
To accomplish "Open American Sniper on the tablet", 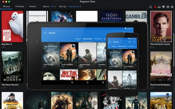I will (x=87, y=55).
